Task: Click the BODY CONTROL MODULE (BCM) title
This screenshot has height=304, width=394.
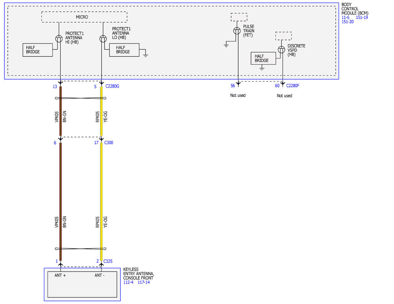Action: 355,9
